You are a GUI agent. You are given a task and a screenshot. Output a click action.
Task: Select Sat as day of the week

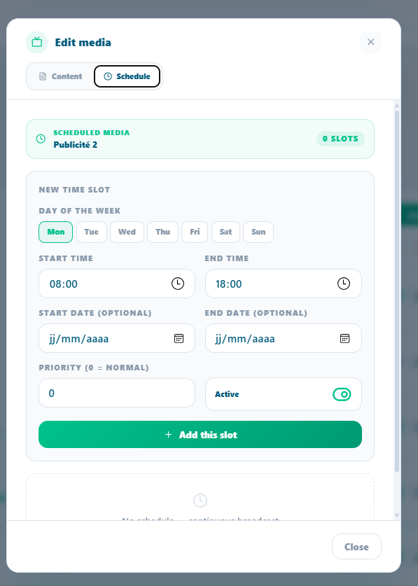click(225, 232)
